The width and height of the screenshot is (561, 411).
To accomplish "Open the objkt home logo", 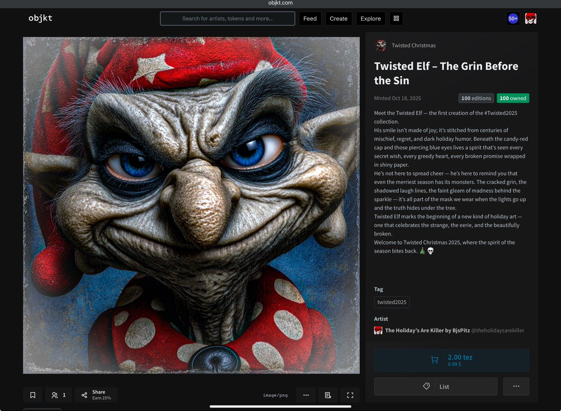I will [x=40, y=18].
